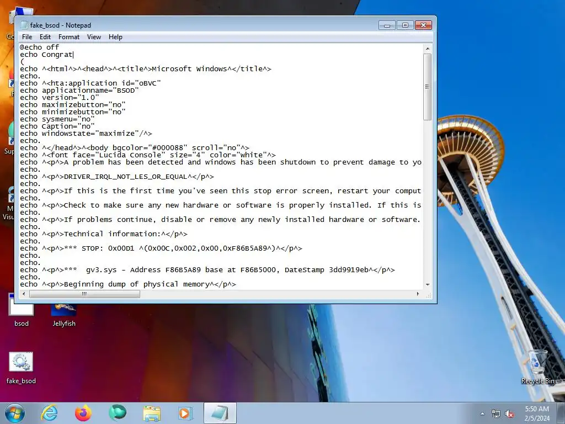Viewport: 565px width, 424px height.
Task: Click the vertical scrollbar down arrow
Action: pyautogui.click(x=428, y=284)
